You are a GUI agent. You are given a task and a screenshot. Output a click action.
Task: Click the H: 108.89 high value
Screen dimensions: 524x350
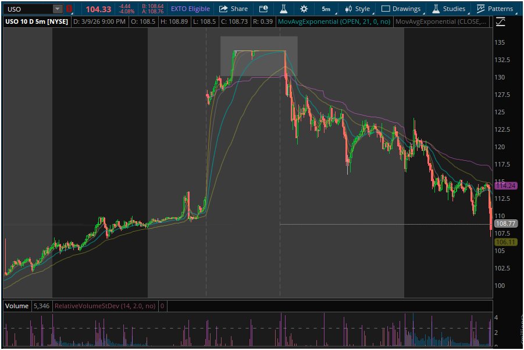pos(174,21)
